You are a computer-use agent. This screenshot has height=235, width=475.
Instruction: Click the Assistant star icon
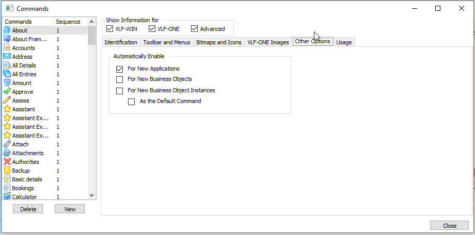[x=7, y=109]
